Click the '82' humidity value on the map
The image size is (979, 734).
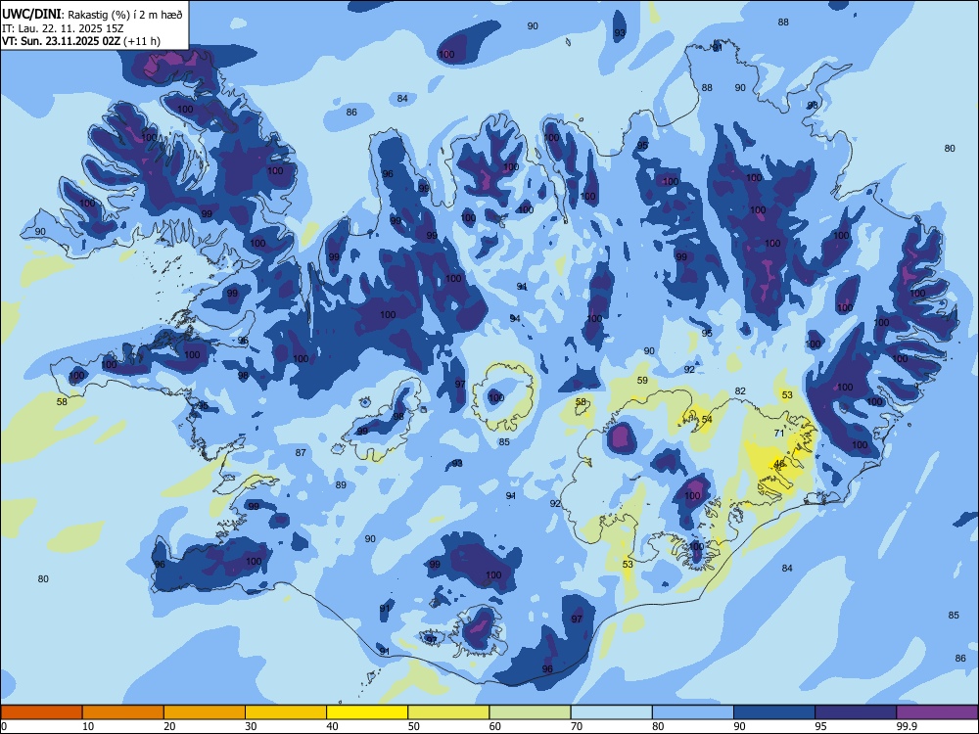740,390
